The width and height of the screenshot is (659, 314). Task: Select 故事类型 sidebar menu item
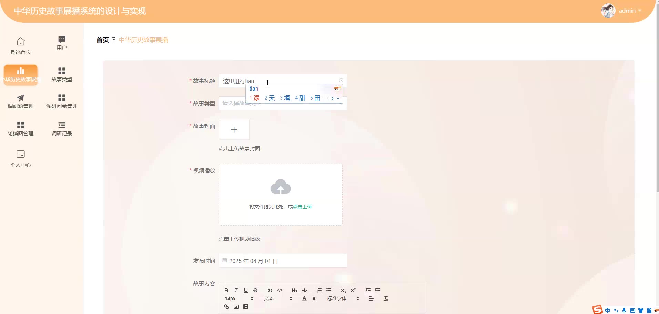[x=62, y=75]
